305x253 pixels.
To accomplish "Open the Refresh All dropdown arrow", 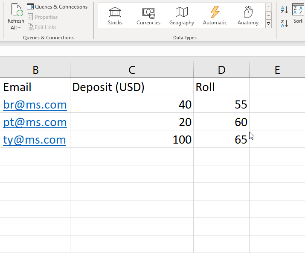I will click(x=16, y=28).
